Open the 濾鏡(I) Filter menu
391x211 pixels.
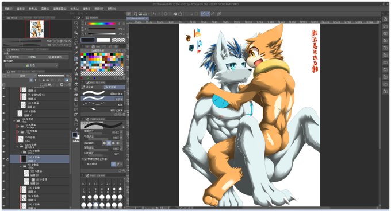[x=86, y=9]
